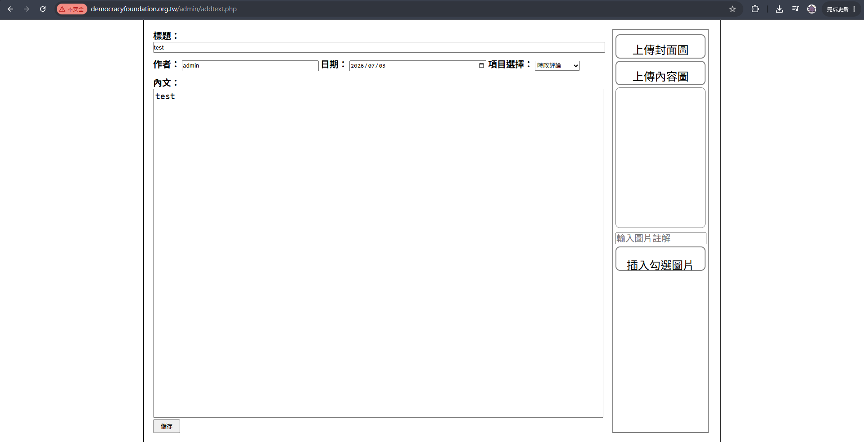Click the address bar URL text

164,9
